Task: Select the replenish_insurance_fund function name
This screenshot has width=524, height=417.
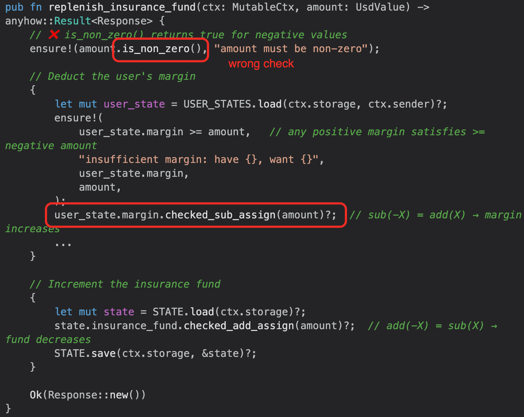Action: [122, 7]
